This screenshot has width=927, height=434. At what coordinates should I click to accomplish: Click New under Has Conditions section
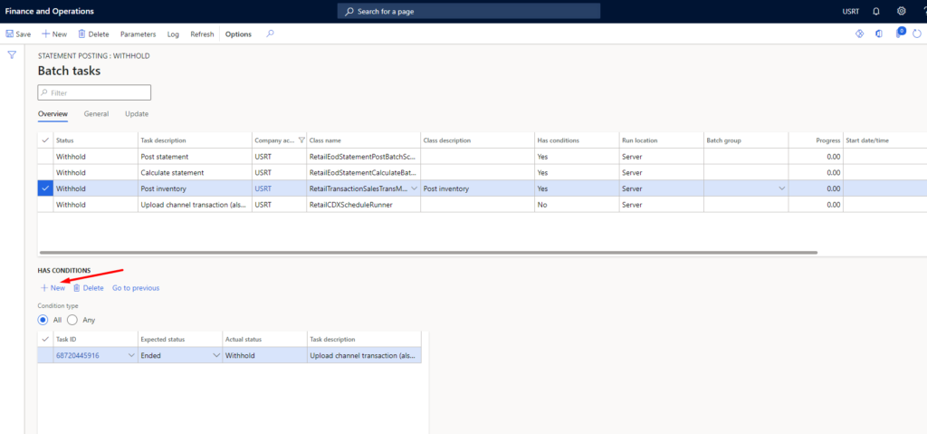coord(53,288)
